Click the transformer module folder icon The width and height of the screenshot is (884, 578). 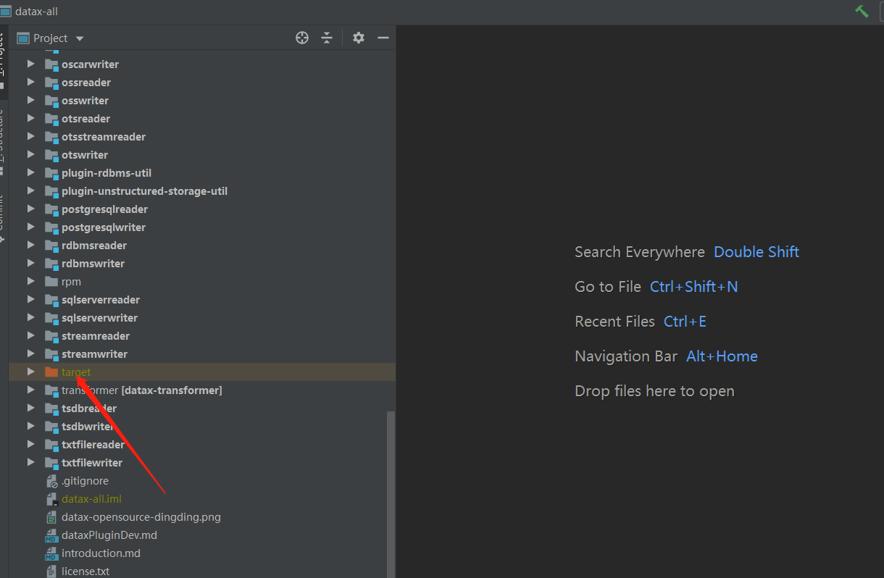click(x=51, y=390)
